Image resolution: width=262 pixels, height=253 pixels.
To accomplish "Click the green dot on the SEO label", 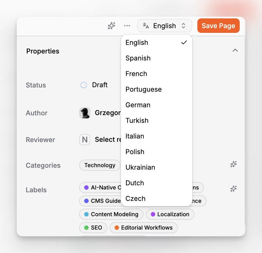I will (x=86, y=228).
